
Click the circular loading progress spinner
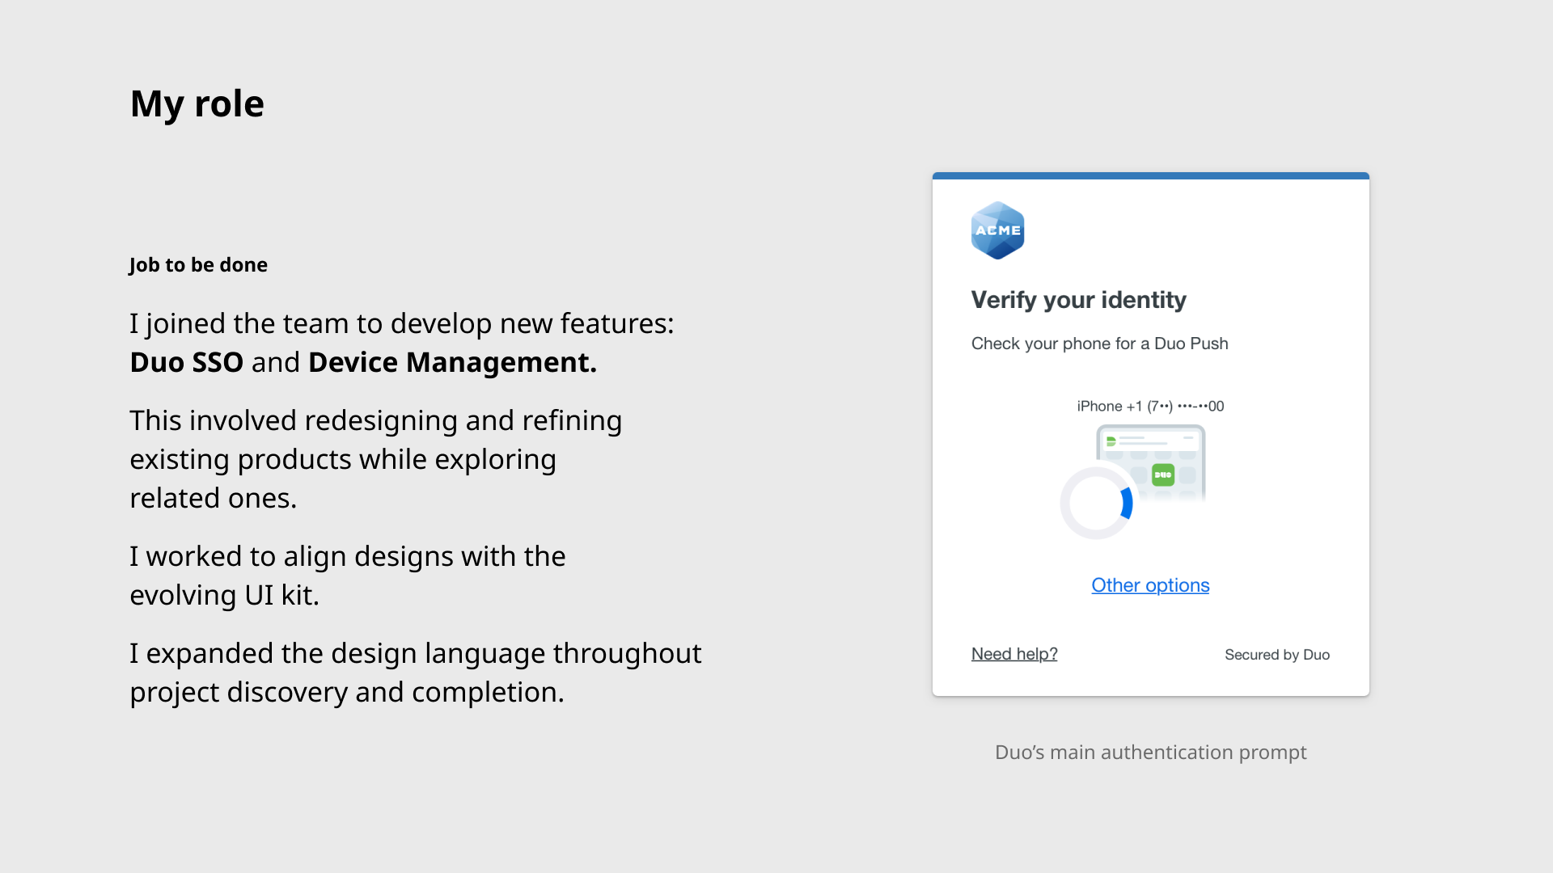pyautogui.click(x=1097, y=503)
